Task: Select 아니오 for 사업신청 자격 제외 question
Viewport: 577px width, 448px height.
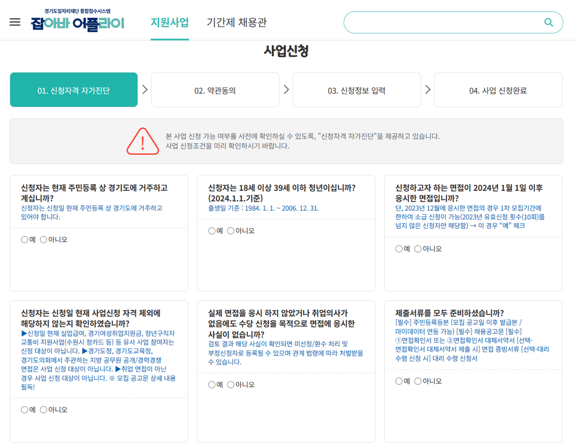Action: point(44,410)
